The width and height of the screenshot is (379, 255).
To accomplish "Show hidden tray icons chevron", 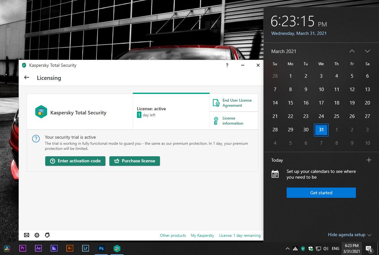I will click(x=287, y=249).
